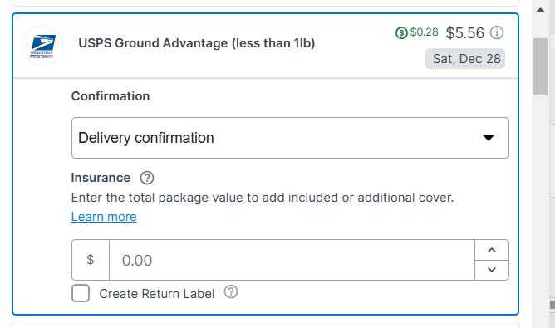
Task: Decrease insurance value with down arrow
Action: click(492, 270)
